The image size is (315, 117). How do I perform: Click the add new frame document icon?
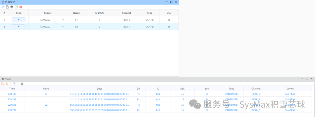7,7
